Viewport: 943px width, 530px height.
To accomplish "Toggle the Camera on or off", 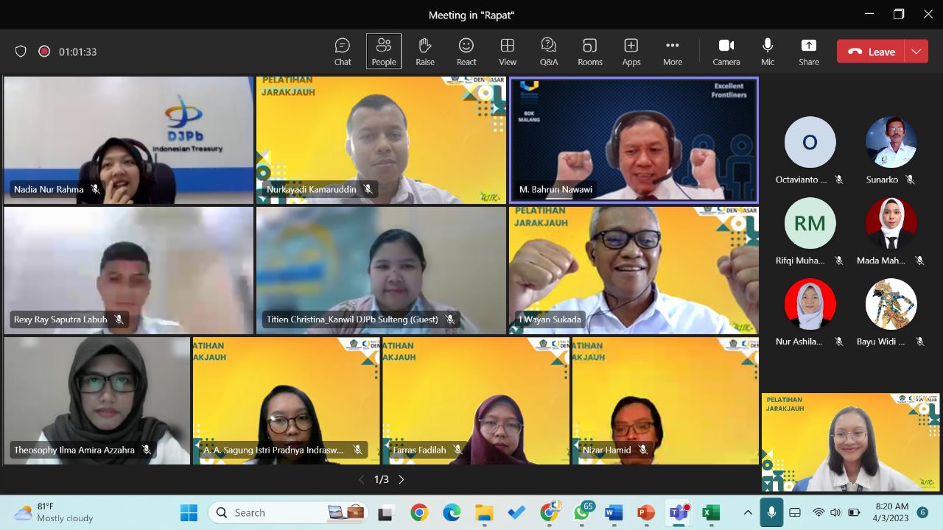I will [x=726, y=52].
